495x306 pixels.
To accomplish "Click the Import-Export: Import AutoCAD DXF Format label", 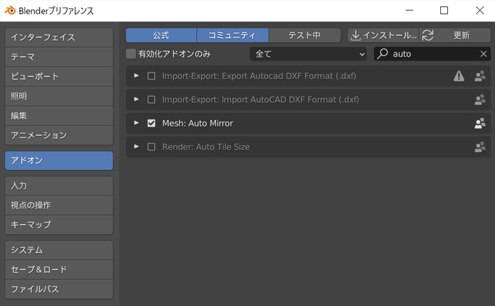I will [260, 99].
